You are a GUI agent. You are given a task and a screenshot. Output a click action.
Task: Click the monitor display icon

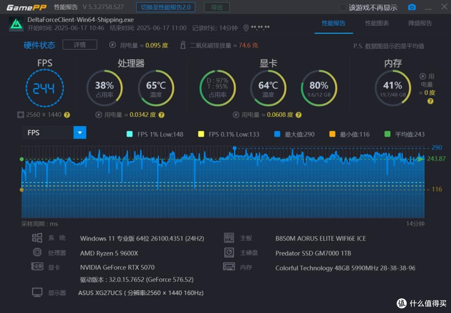tap(37, 292)
